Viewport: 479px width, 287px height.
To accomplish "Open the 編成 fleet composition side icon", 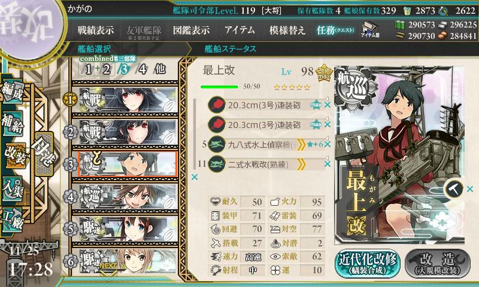I will pos(13,92).
